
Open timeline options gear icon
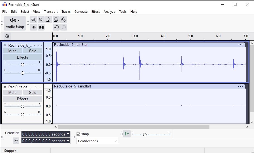8,36
